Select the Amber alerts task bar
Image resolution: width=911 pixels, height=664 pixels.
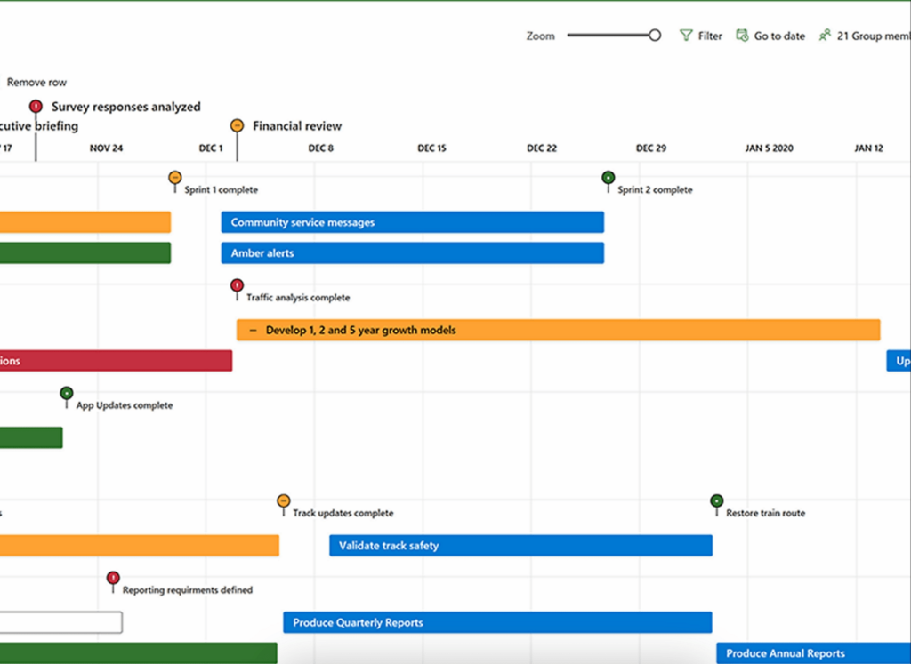[x=412, y=252]
